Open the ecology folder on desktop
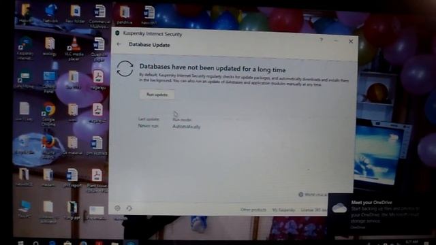This screenshot has width=436, height=245. click(50, 46)
